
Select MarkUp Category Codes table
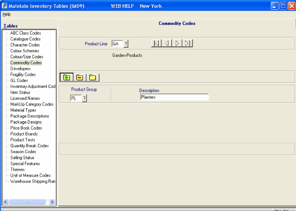(32, 104)
